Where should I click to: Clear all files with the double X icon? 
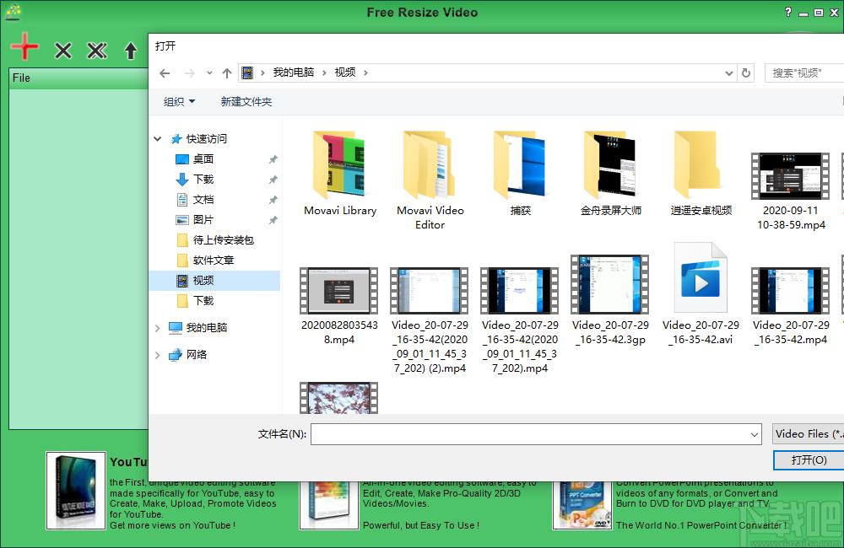pyautogui.click(x=97, y=51)
